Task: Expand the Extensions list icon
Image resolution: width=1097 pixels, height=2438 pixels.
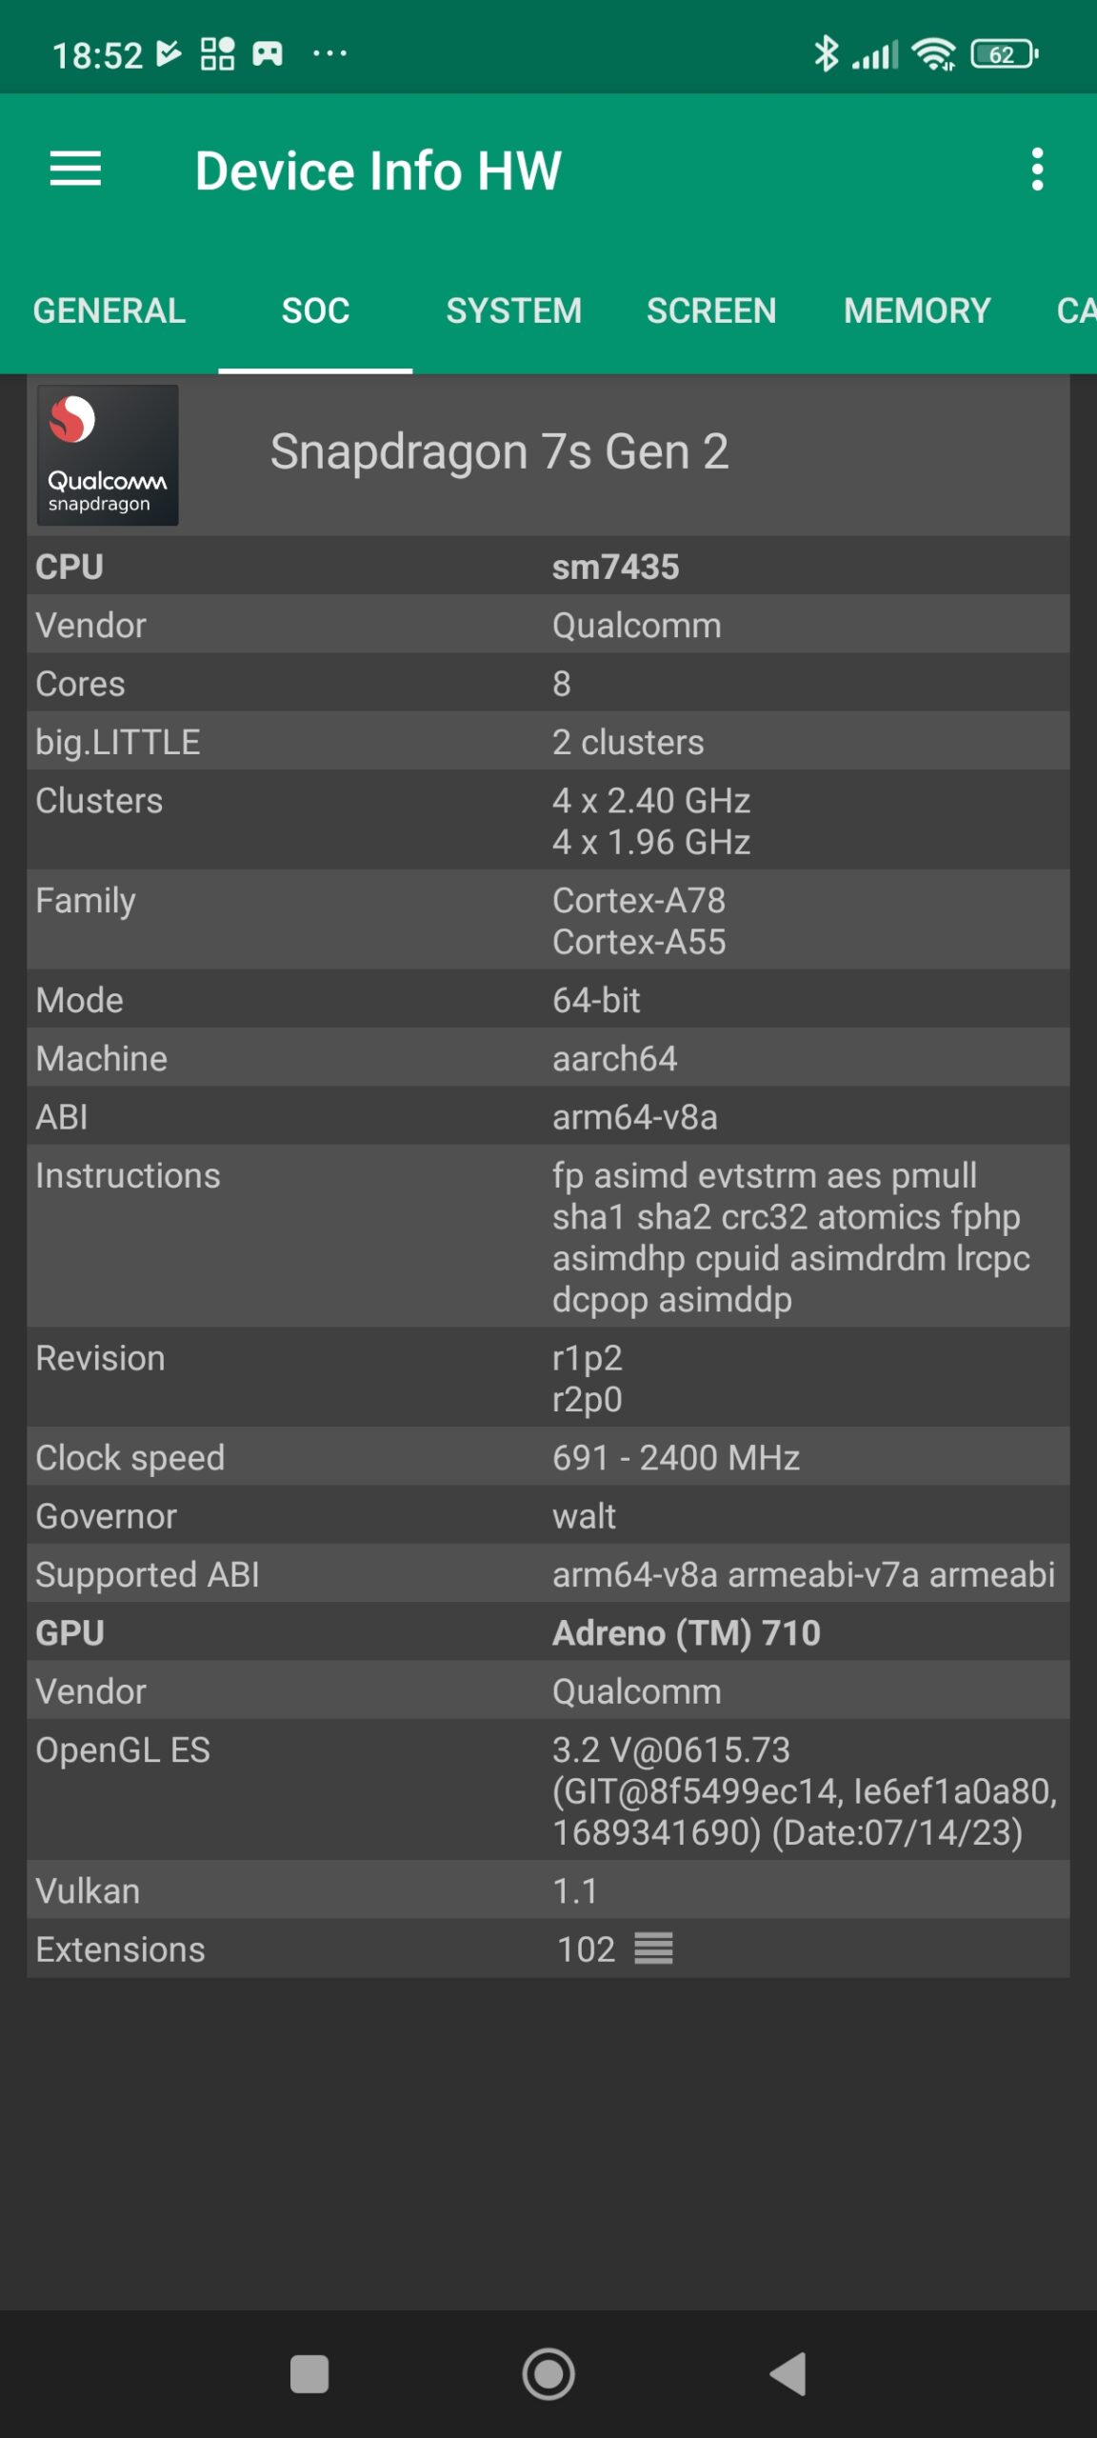Action: pyautogui.click(x=653, y=1948)
